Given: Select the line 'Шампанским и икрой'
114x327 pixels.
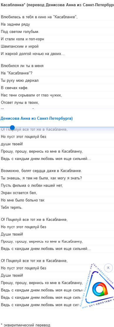Looking at the screenshot, I should tap(20, 46).
